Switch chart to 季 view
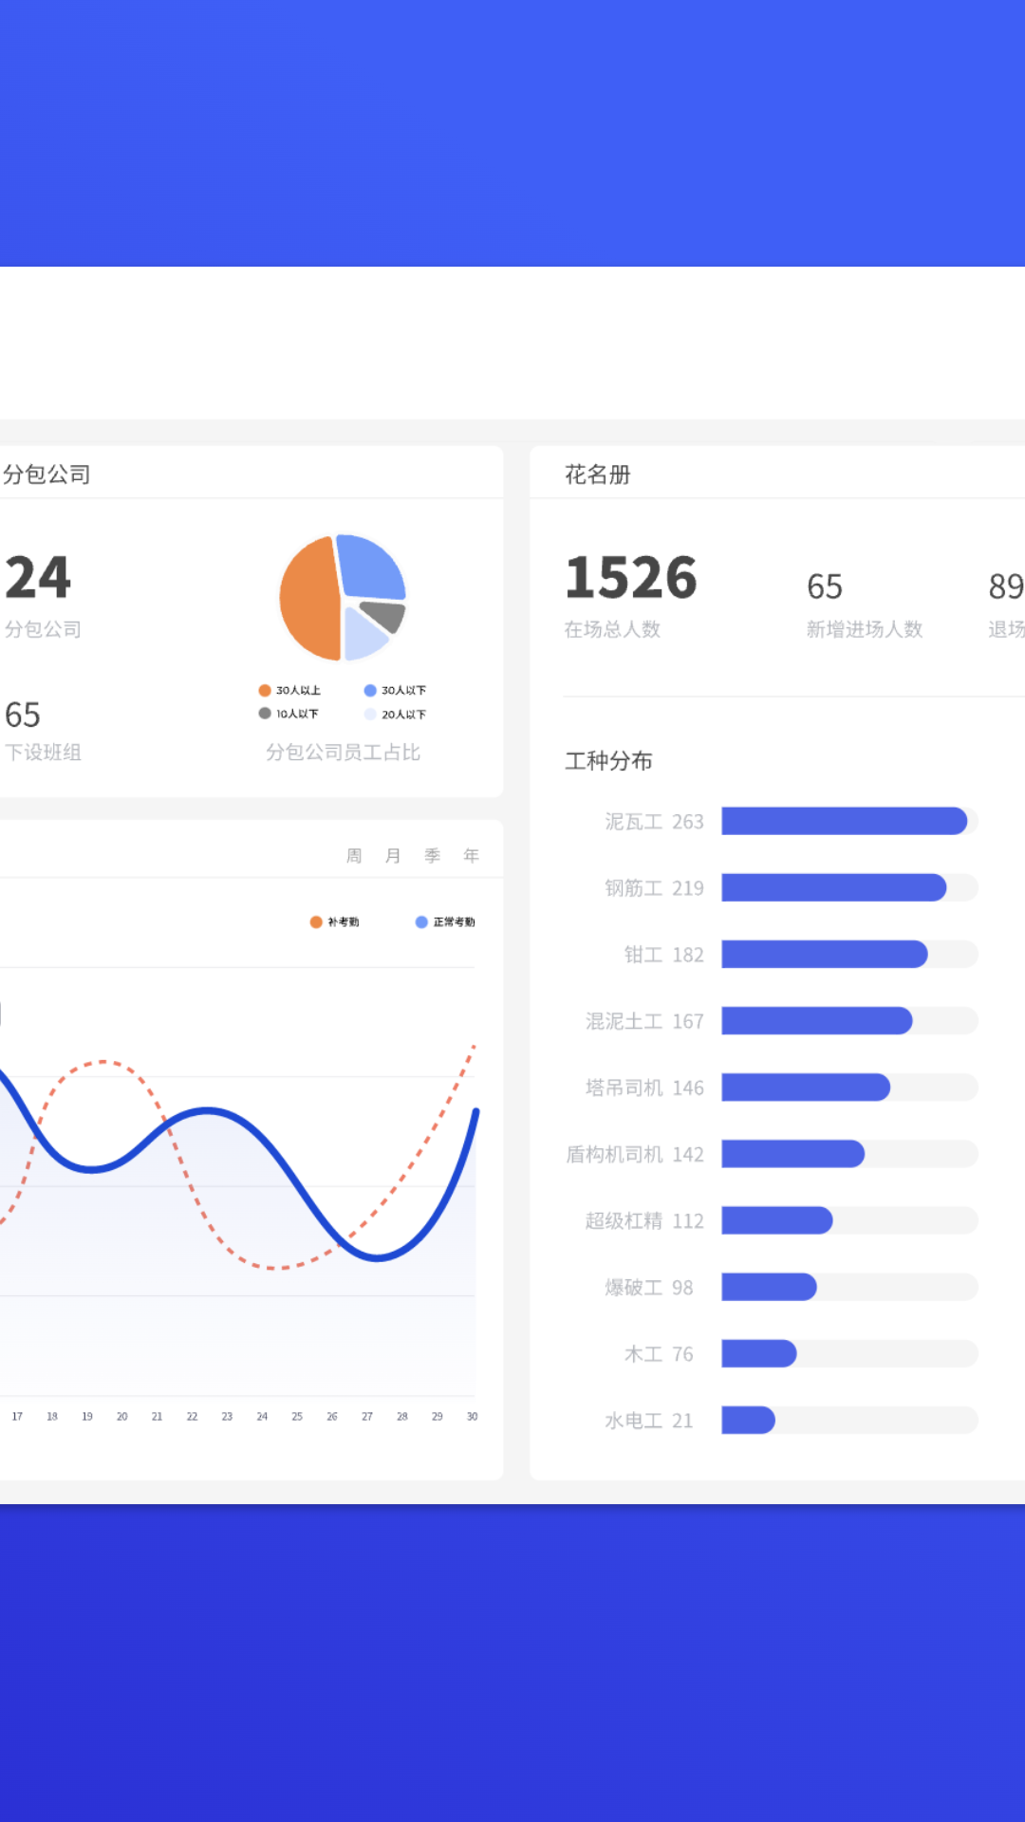1025x1822 pixels. tap(432, 856)
